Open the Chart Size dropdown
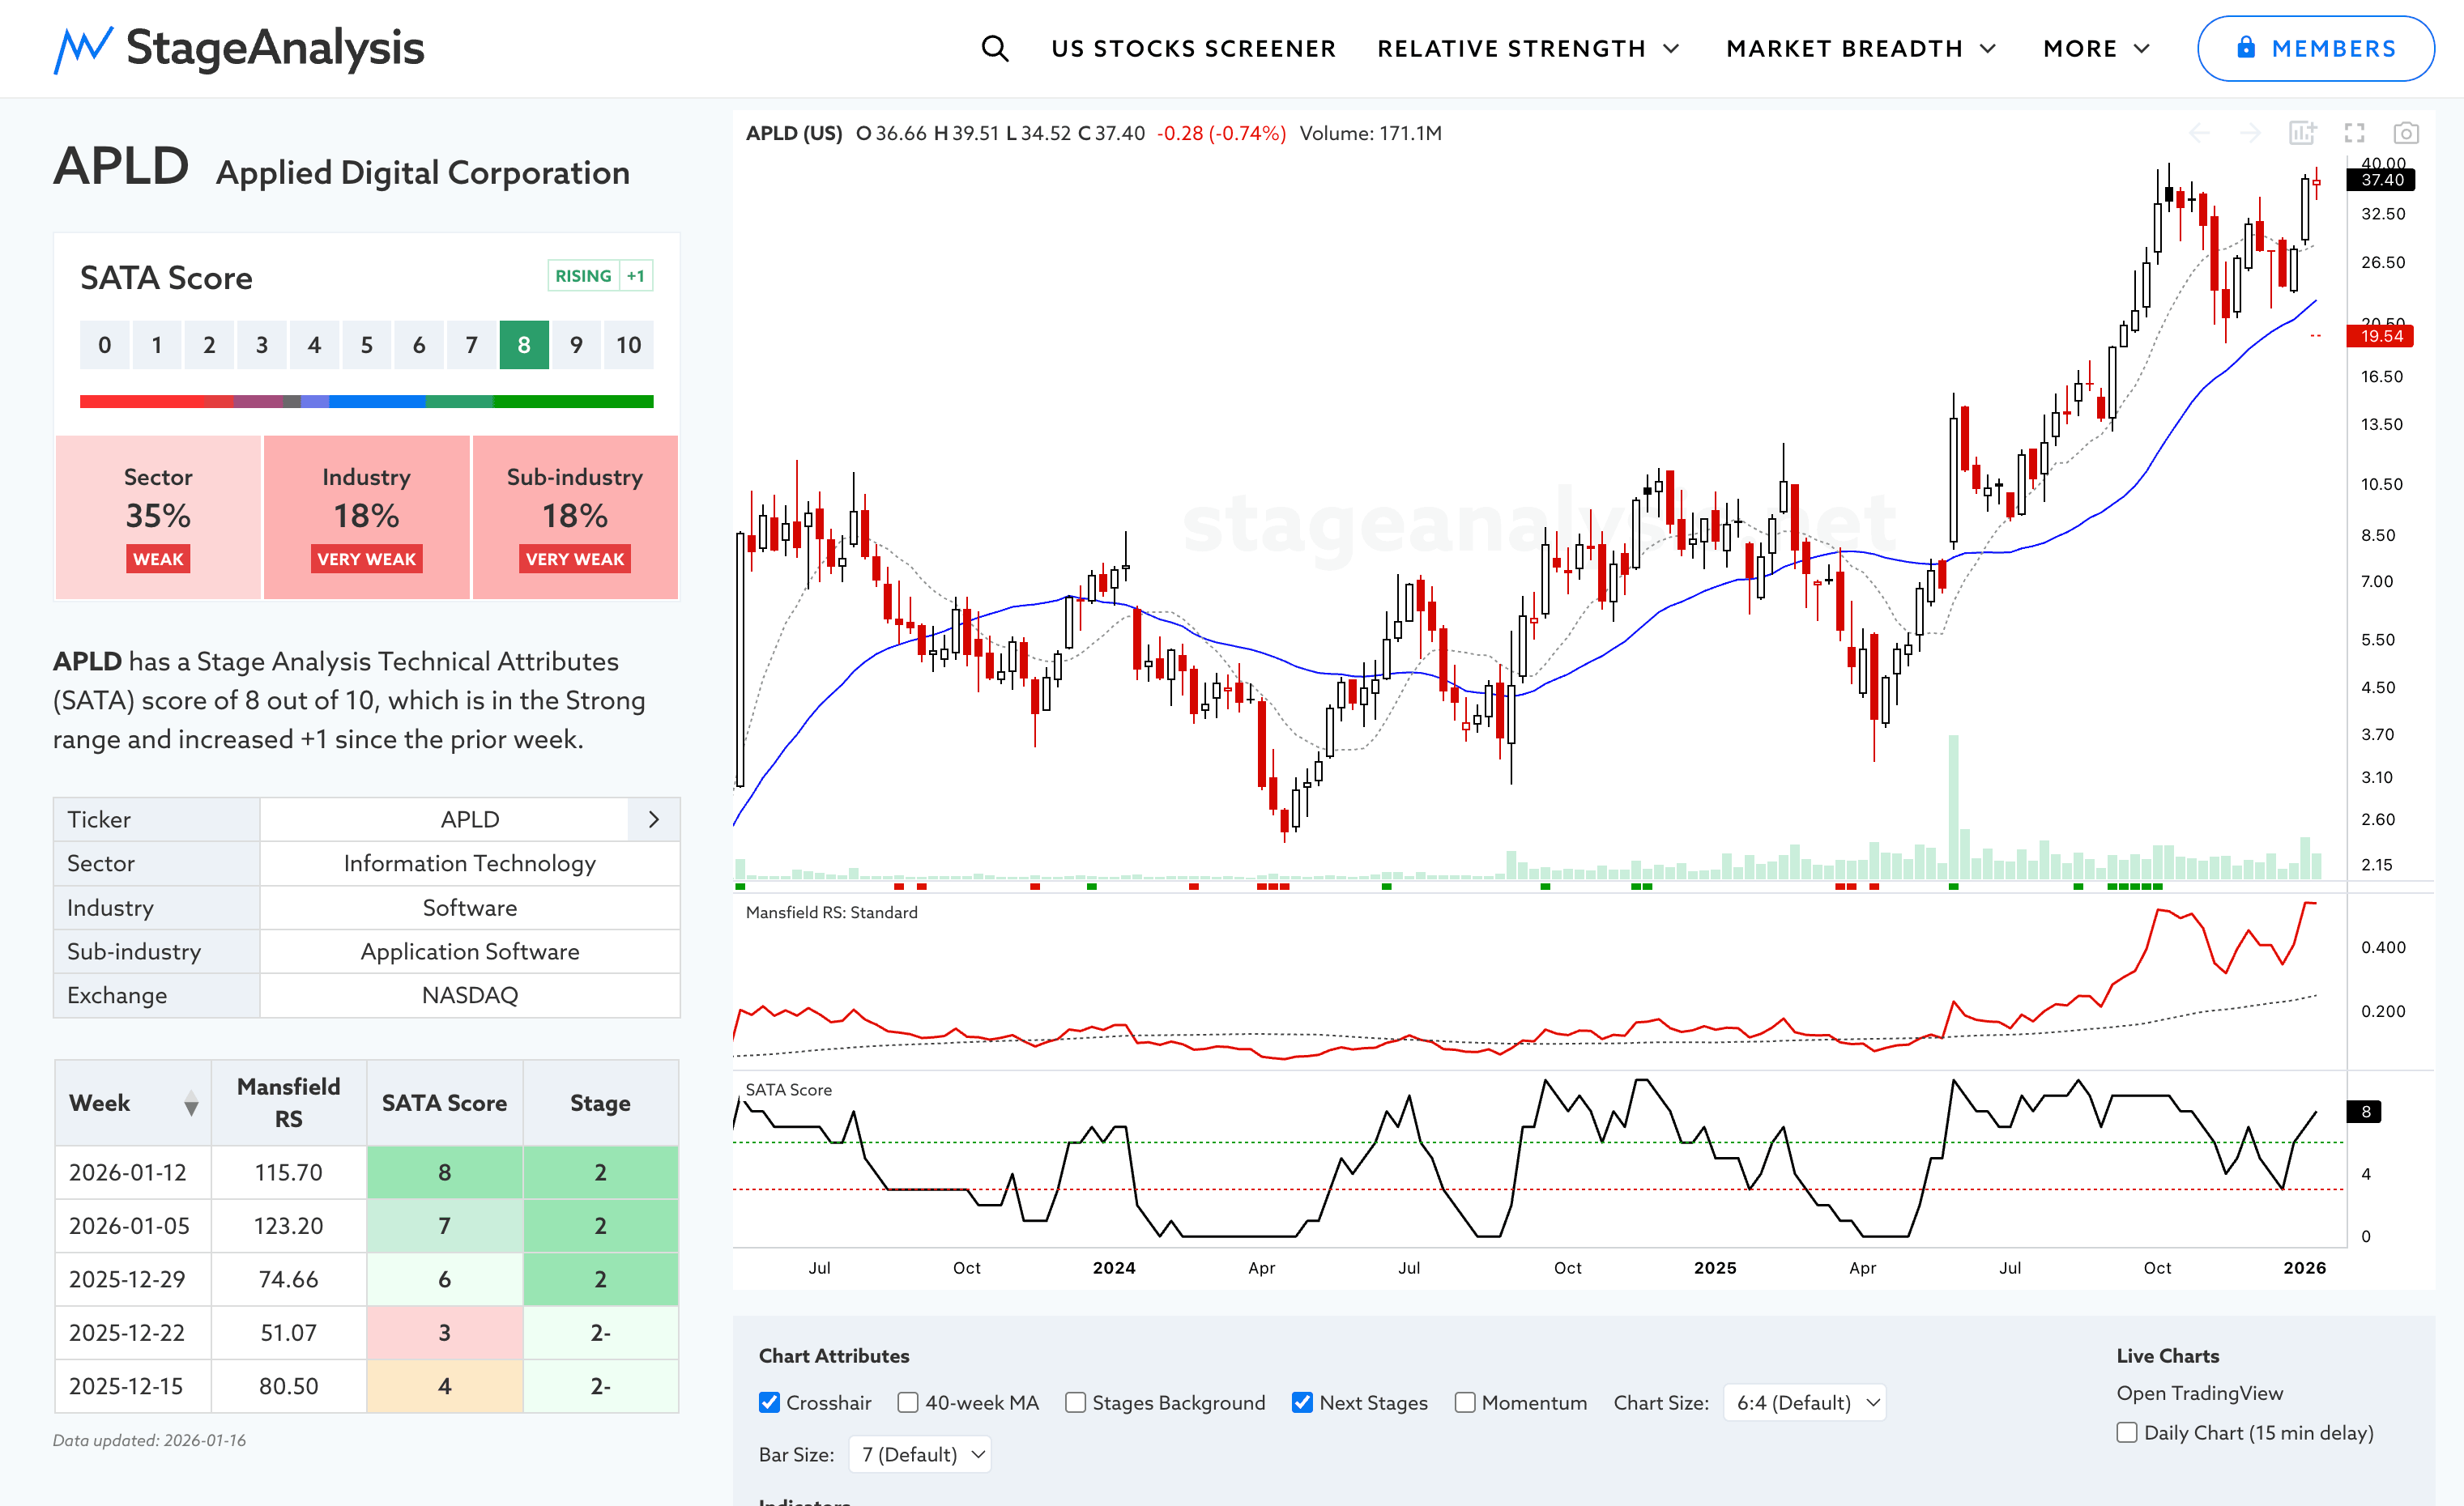The width and height of the screenshot is (2464, 1506). [x=1806, y=1402]
